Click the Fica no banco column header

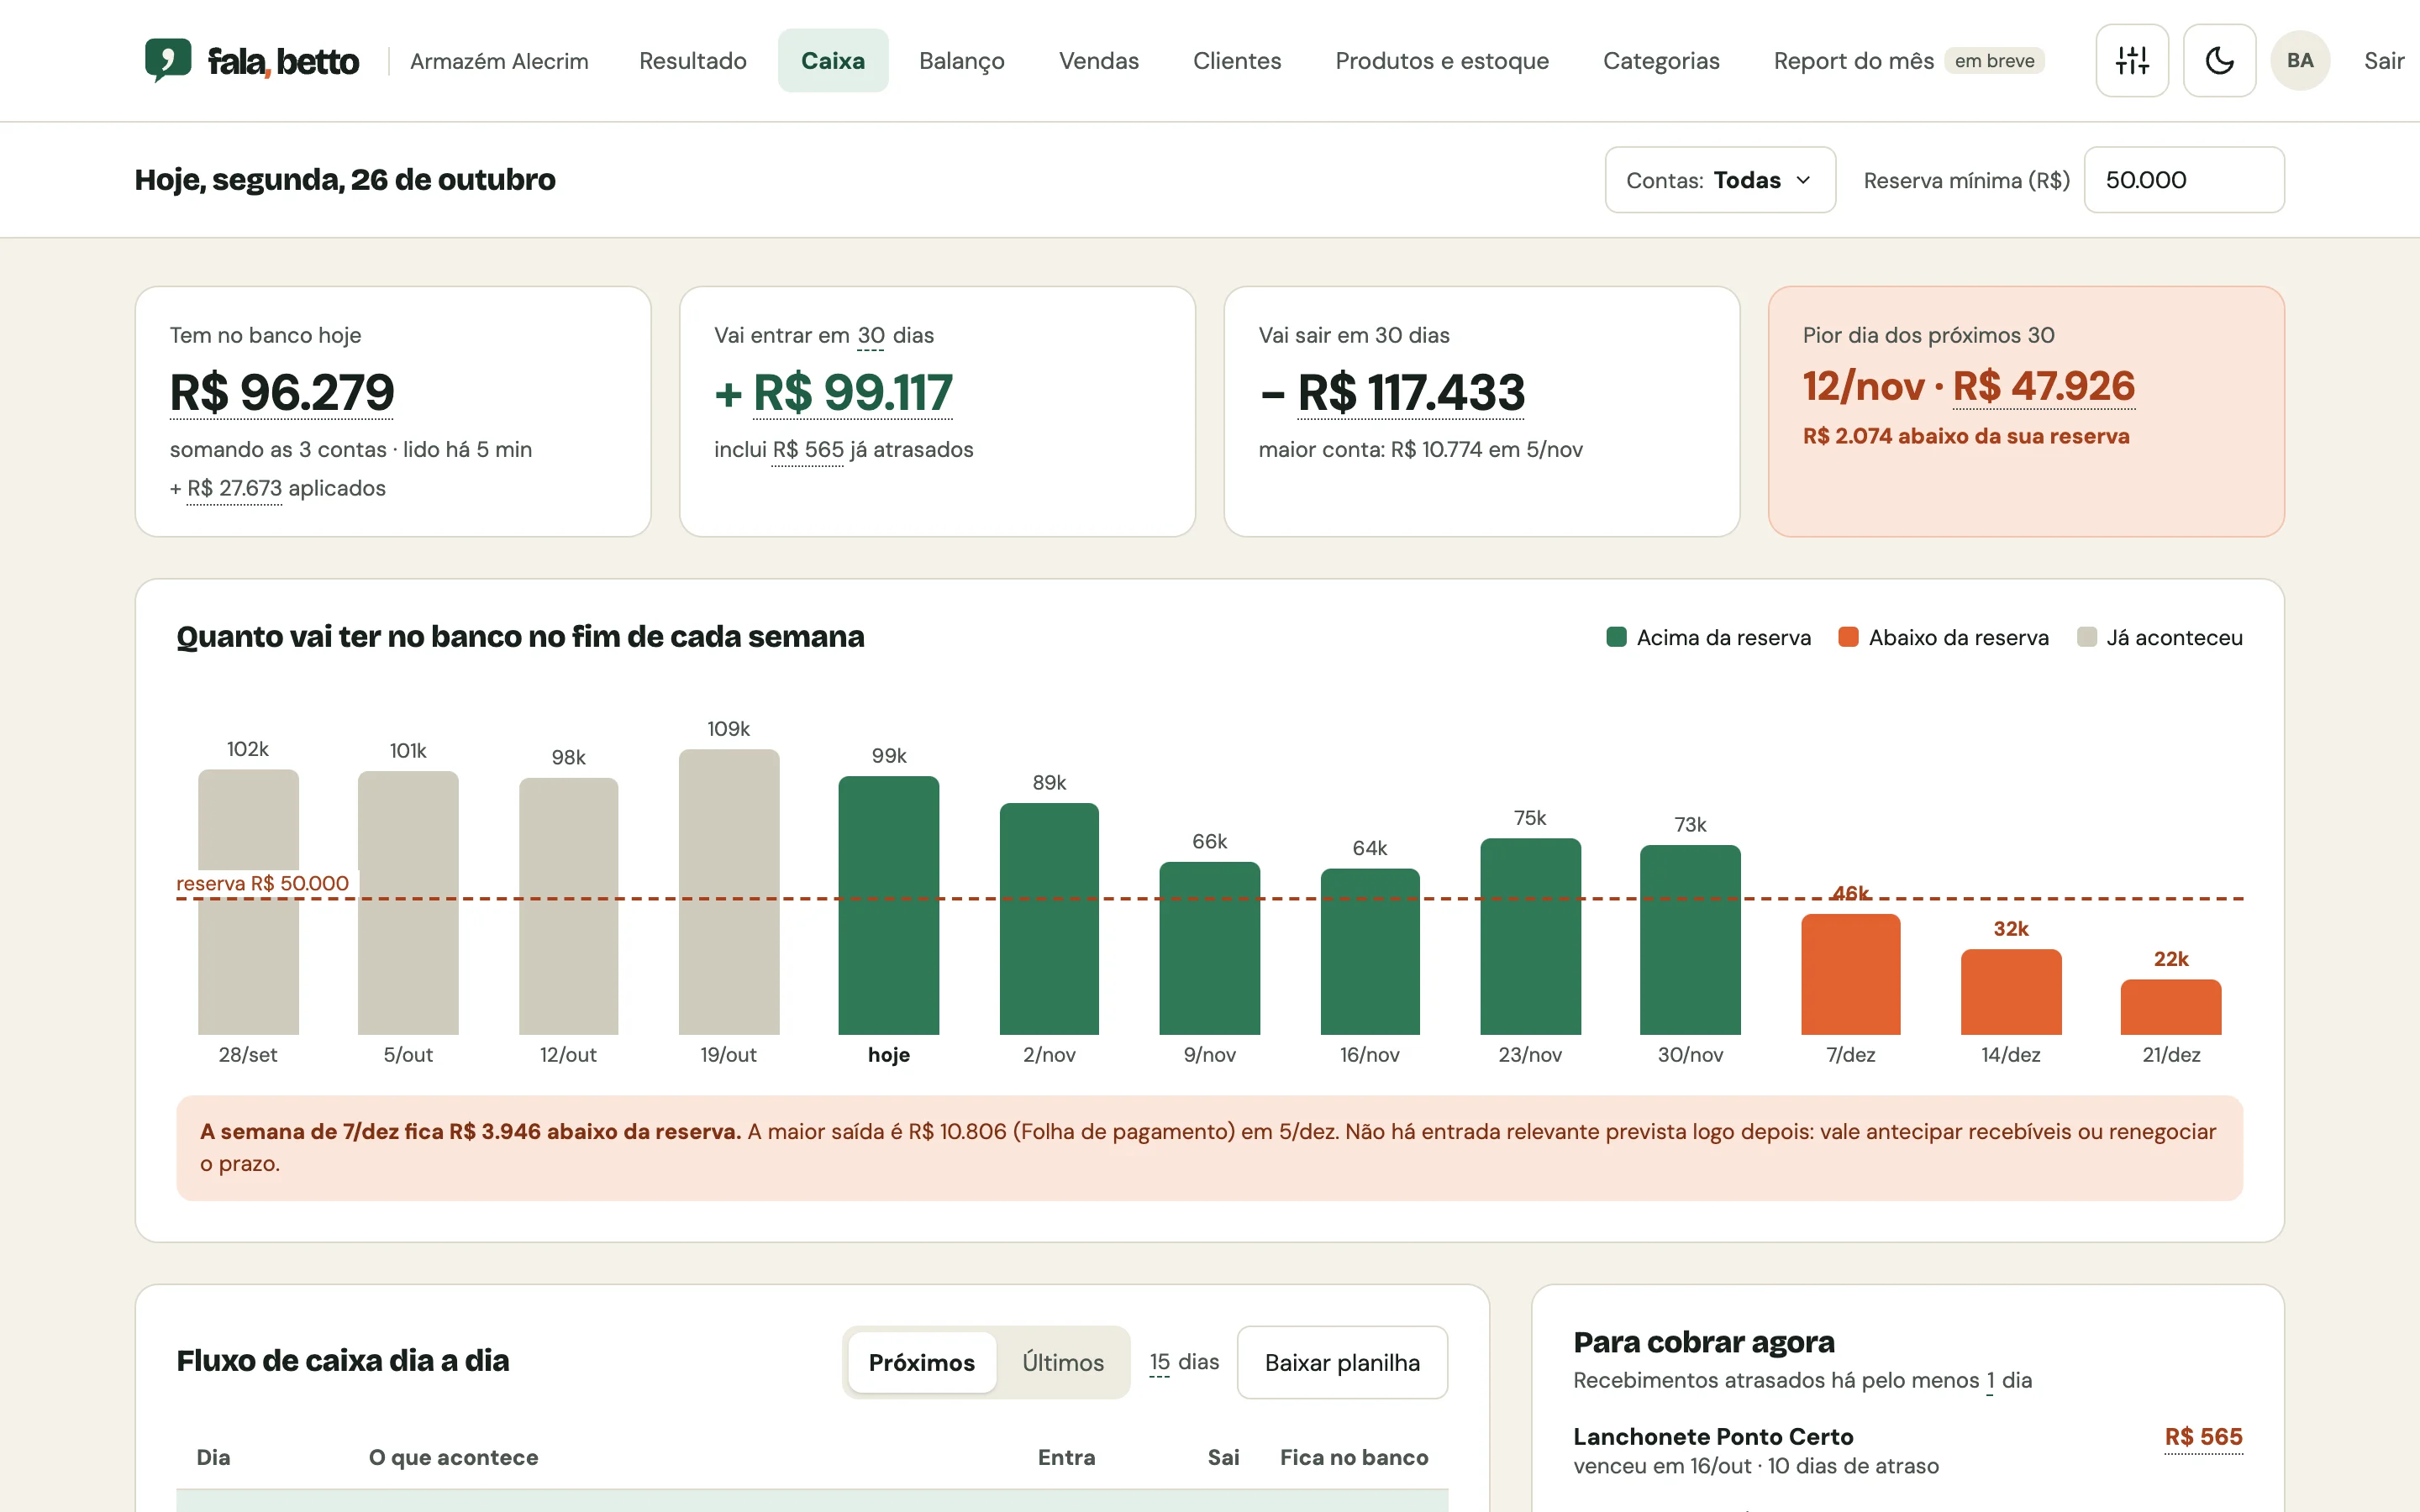1354,1457
